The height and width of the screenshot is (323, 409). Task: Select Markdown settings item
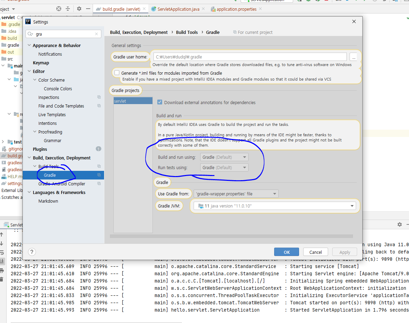click(48, 201)
